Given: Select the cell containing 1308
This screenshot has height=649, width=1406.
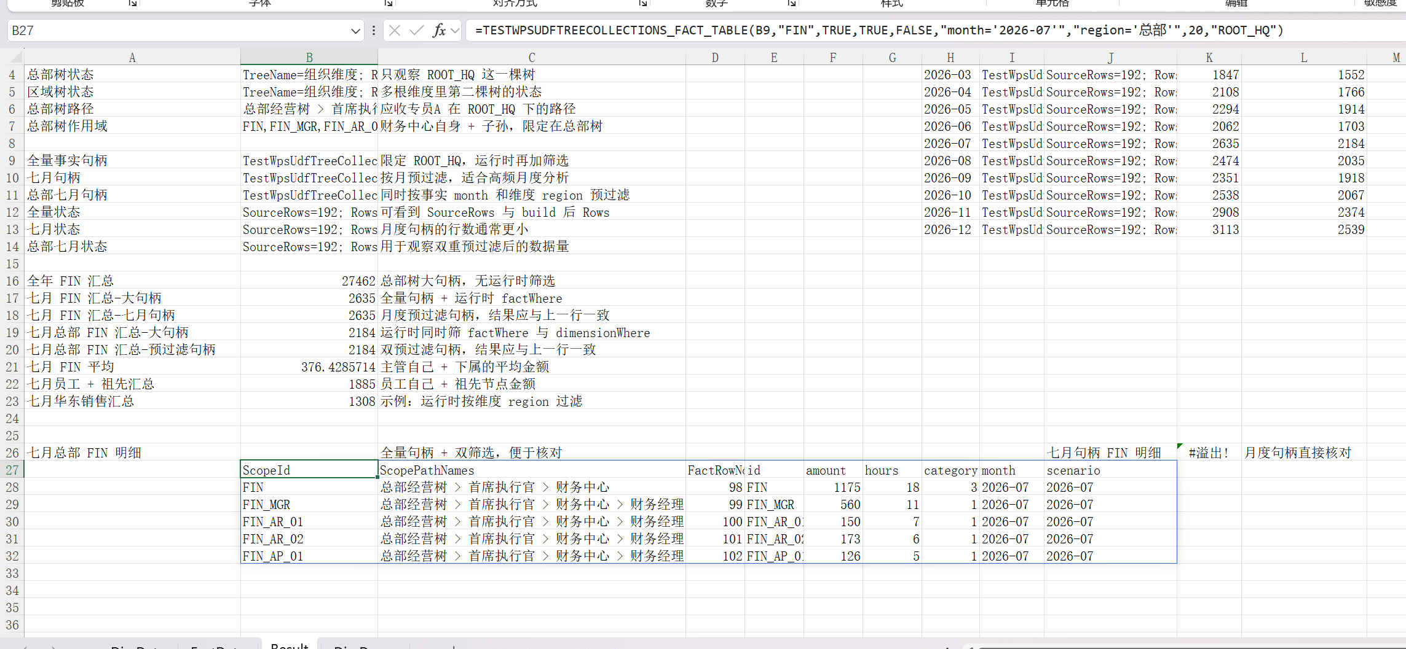Looking at the screenshot, I should [x=309, y=401].
